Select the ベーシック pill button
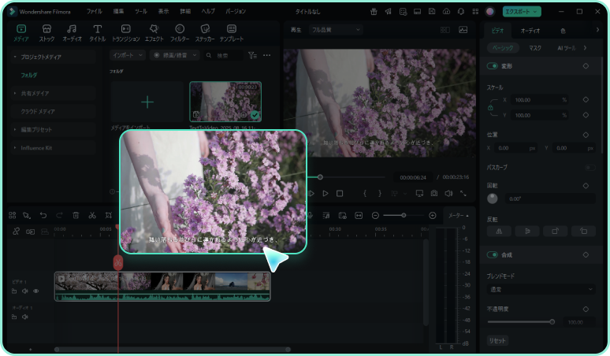This screenshot has height=356, width=610. (x=503, y=48)
